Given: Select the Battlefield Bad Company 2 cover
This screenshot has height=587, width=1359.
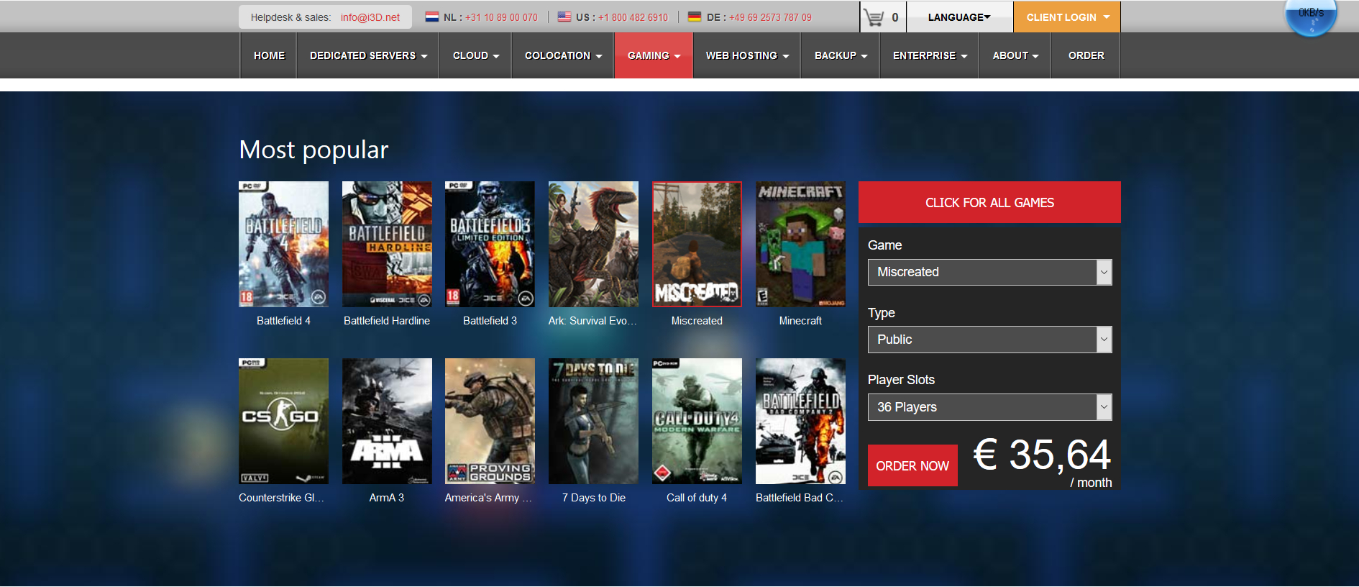Looking at the screenshot, I should 800,421.
